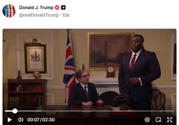Click the white seek handle on progress bar
The width and height of the screenshot is (179, 125).
(x=15, y=111)
